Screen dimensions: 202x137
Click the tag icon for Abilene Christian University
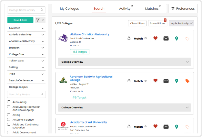point(187,38)
